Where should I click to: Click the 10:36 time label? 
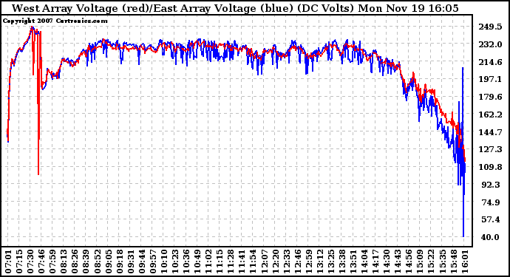point(186,261)
